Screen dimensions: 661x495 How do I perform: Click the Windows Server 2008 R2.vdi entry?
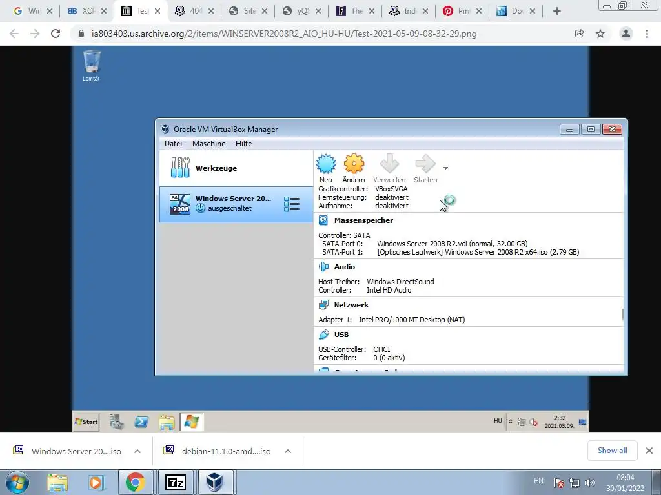pyautogui.click(x=452, y=244)
